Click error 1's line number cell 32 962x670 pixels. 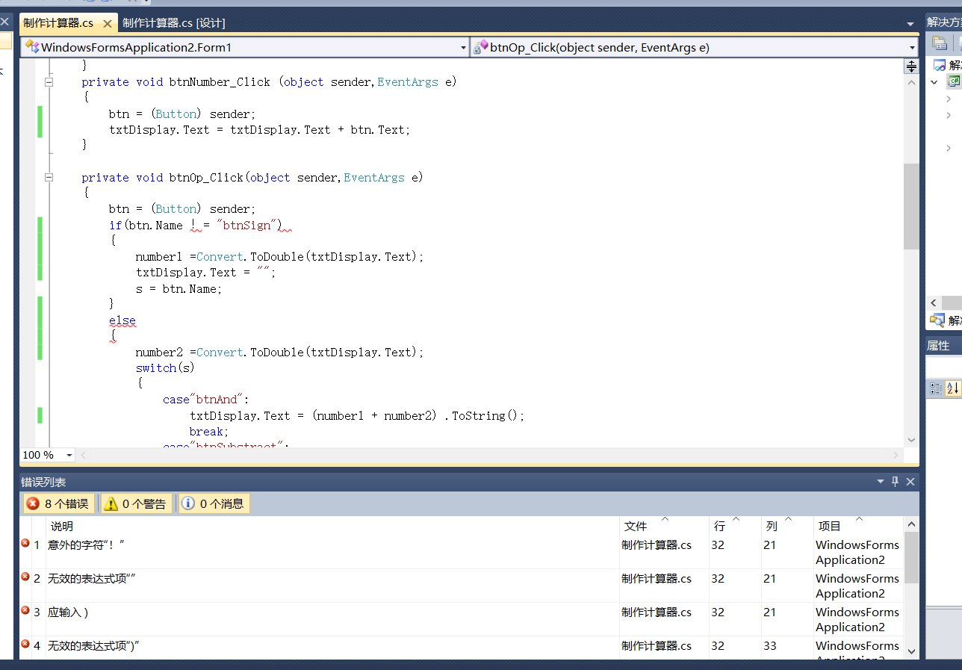[718, 545]
